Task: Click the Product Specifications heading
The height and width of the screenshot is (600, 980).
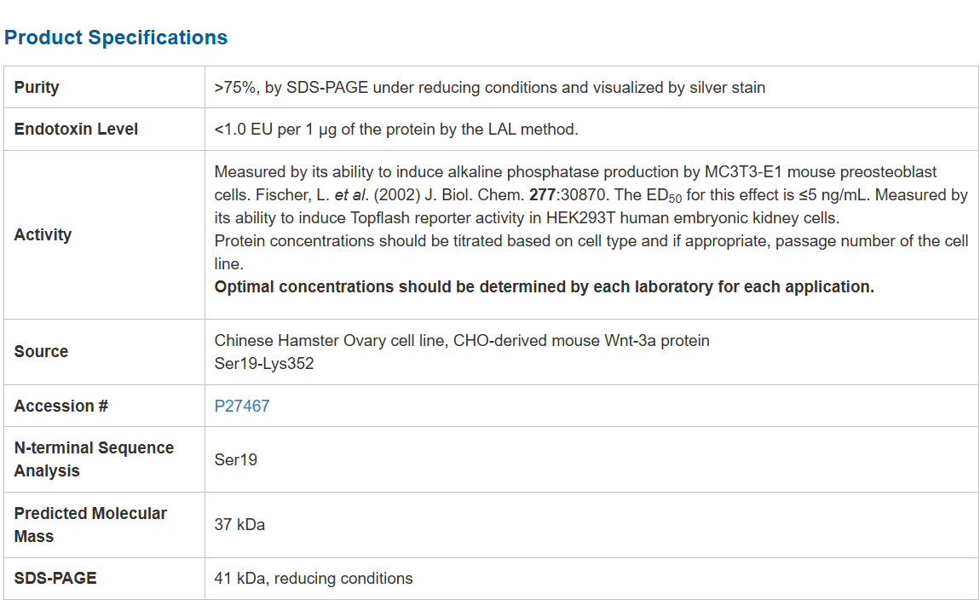Action: pyautogui.click(x=116, y=37)
